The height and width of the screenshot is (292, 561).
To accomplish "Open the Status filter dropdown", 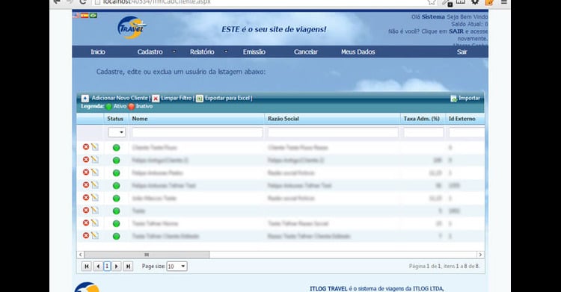I will 117,132.
